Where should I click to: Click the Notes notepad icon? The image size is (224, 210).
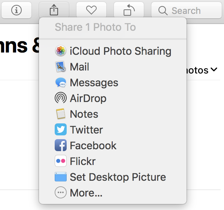point(61,114)
